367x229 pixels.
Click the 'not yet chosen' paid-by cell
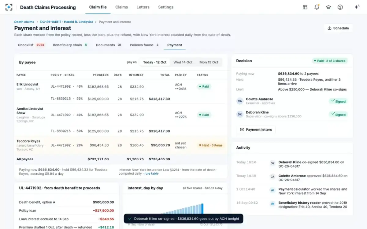coord(181,145)
